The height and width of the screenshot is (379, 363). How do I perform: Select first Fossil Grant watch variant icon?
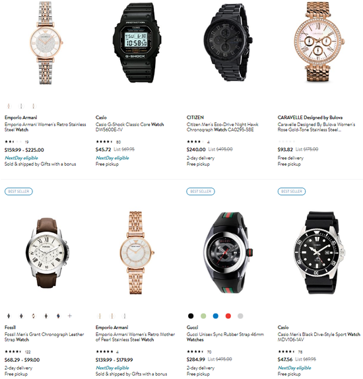point(9,316)
